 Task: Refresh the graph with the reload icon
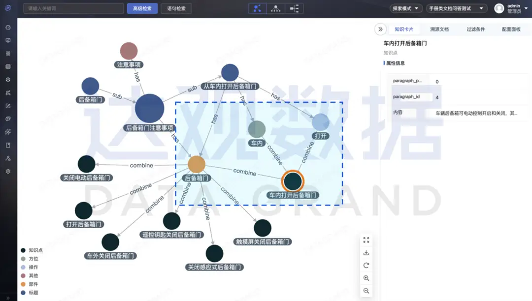pos(366,266)
